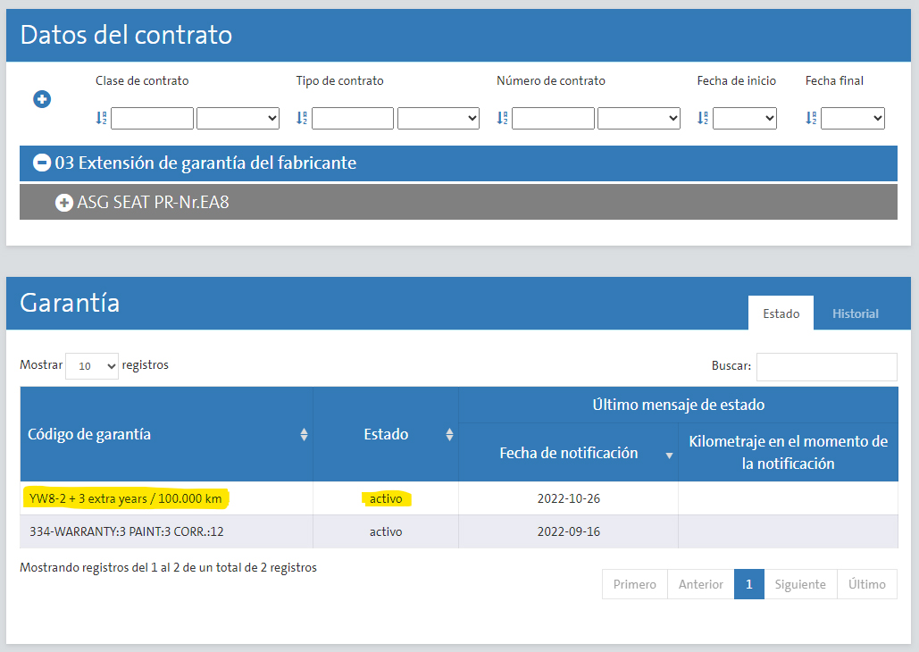
Task: Click sort icon under Fecha de inicio
Action: [703, 118]
